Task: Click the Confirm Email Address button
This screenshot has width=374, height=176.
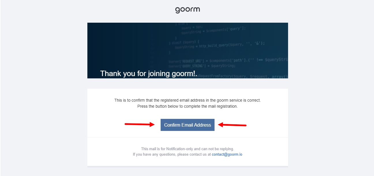Action: point(187,125)
